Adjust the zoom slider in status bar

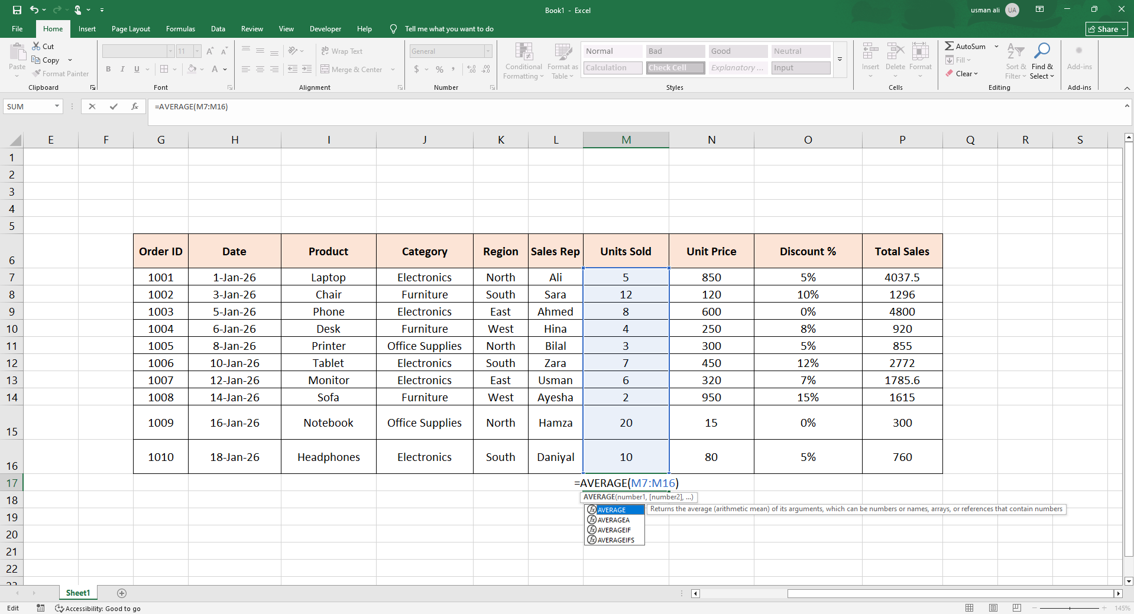[x=1070, y=607]
